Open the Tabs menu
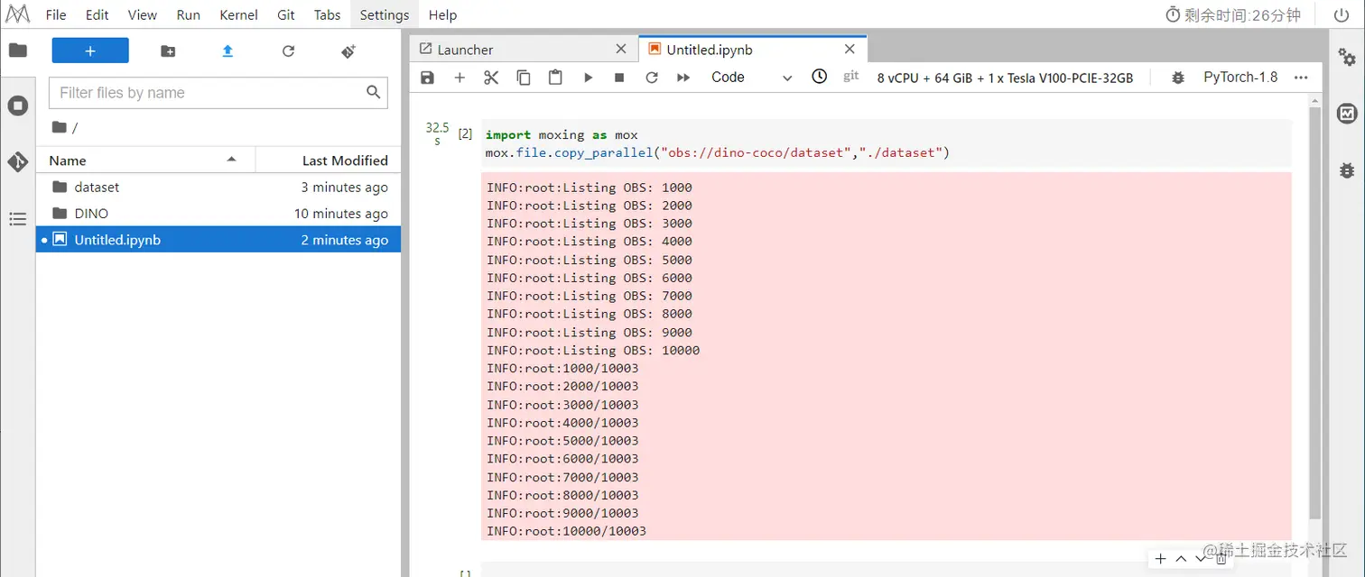 328,14
